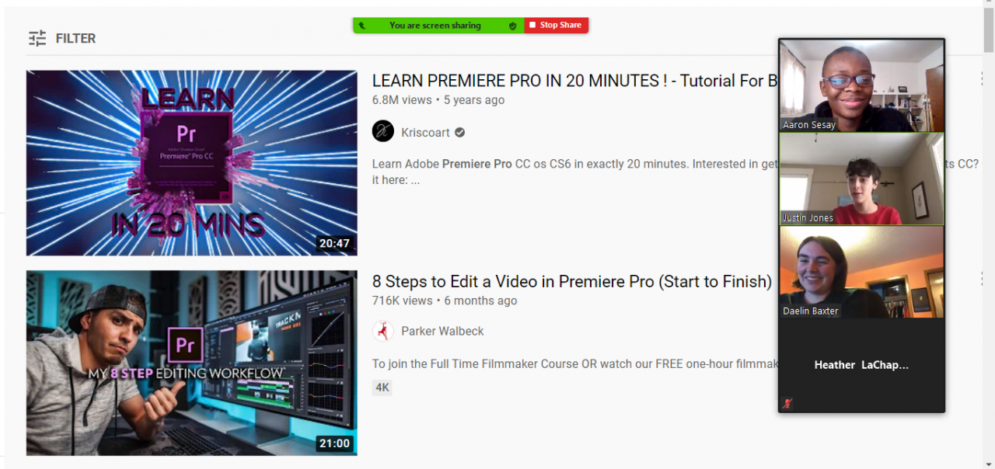Open the three-dot menu for second video
Viewport: 995px width, 469px height.
[983, 279]
